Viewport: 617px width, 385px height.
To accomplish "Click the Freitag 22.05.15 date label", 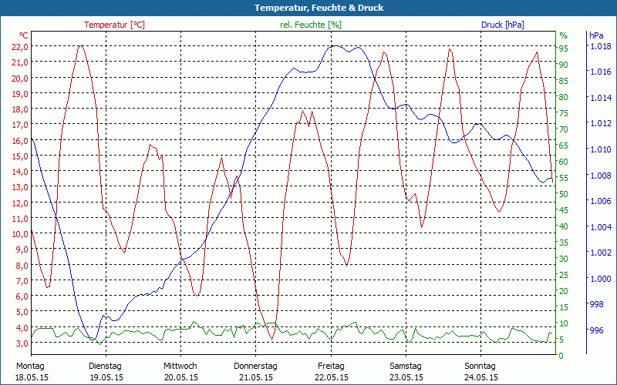I will (331, 371).
